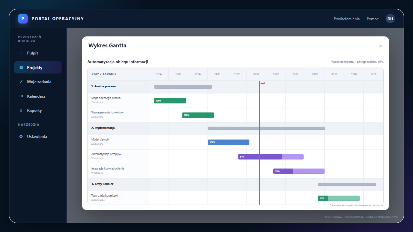Viewport: 413px width, 232px height.
Task: Switch to Kalendarz page
Action: coord(38,96)
